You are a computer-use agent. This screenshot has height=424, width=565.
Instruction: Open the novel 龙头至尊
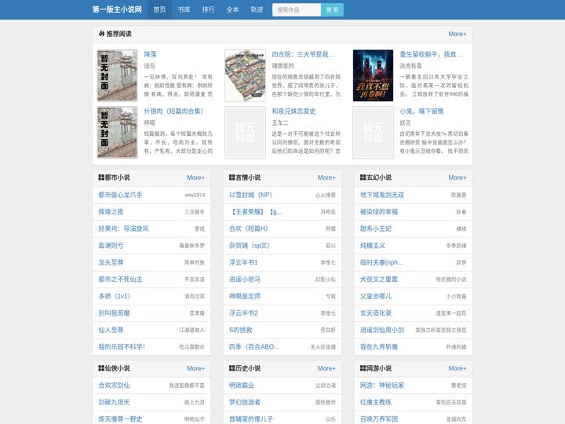point(111,262)
